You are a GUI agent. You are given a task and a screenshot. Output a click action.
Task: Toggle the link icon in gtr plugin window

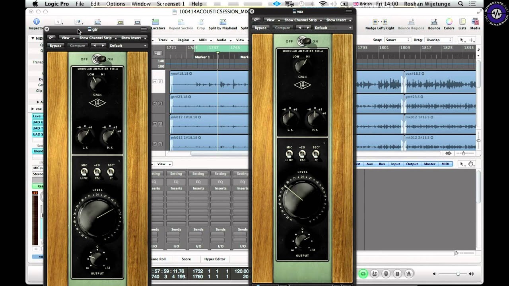51,38
